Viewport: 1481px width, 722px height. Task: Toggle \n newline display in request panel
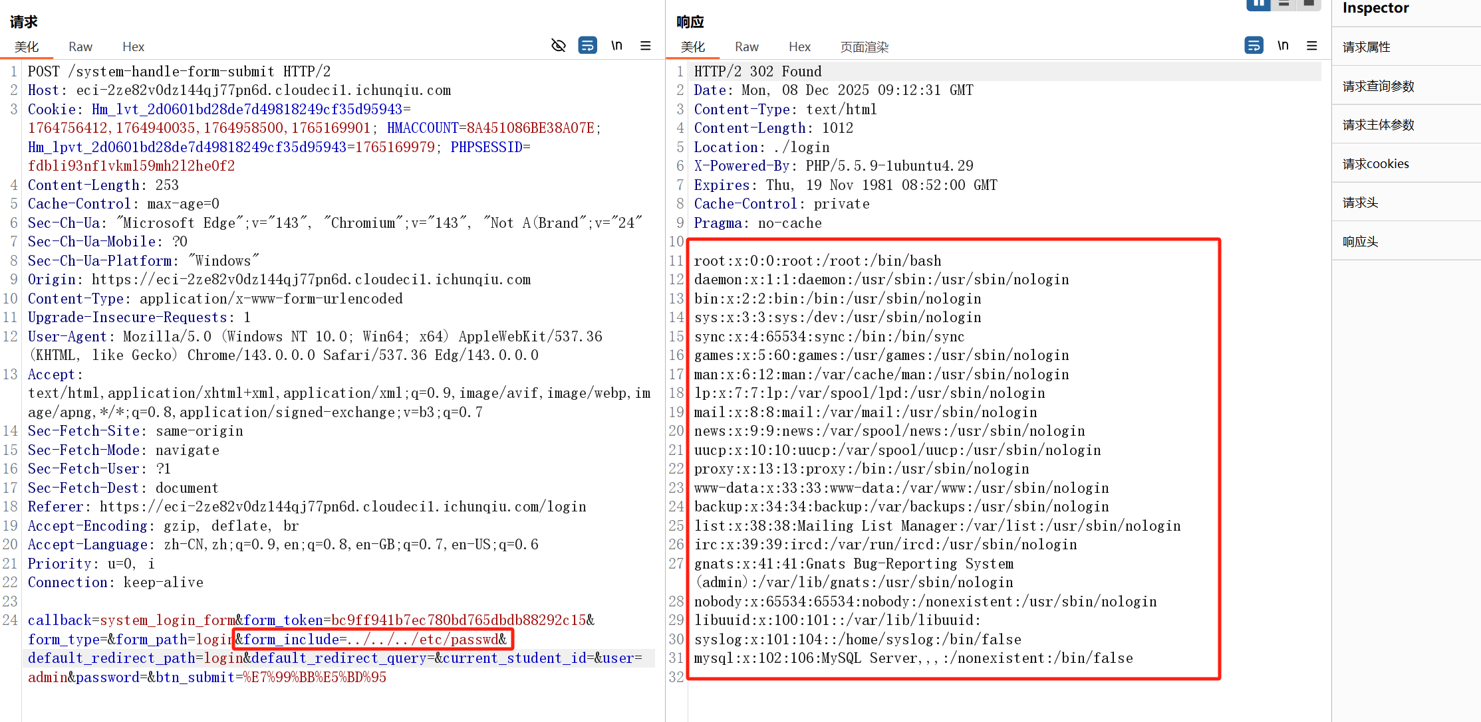(x=616, y=45)
